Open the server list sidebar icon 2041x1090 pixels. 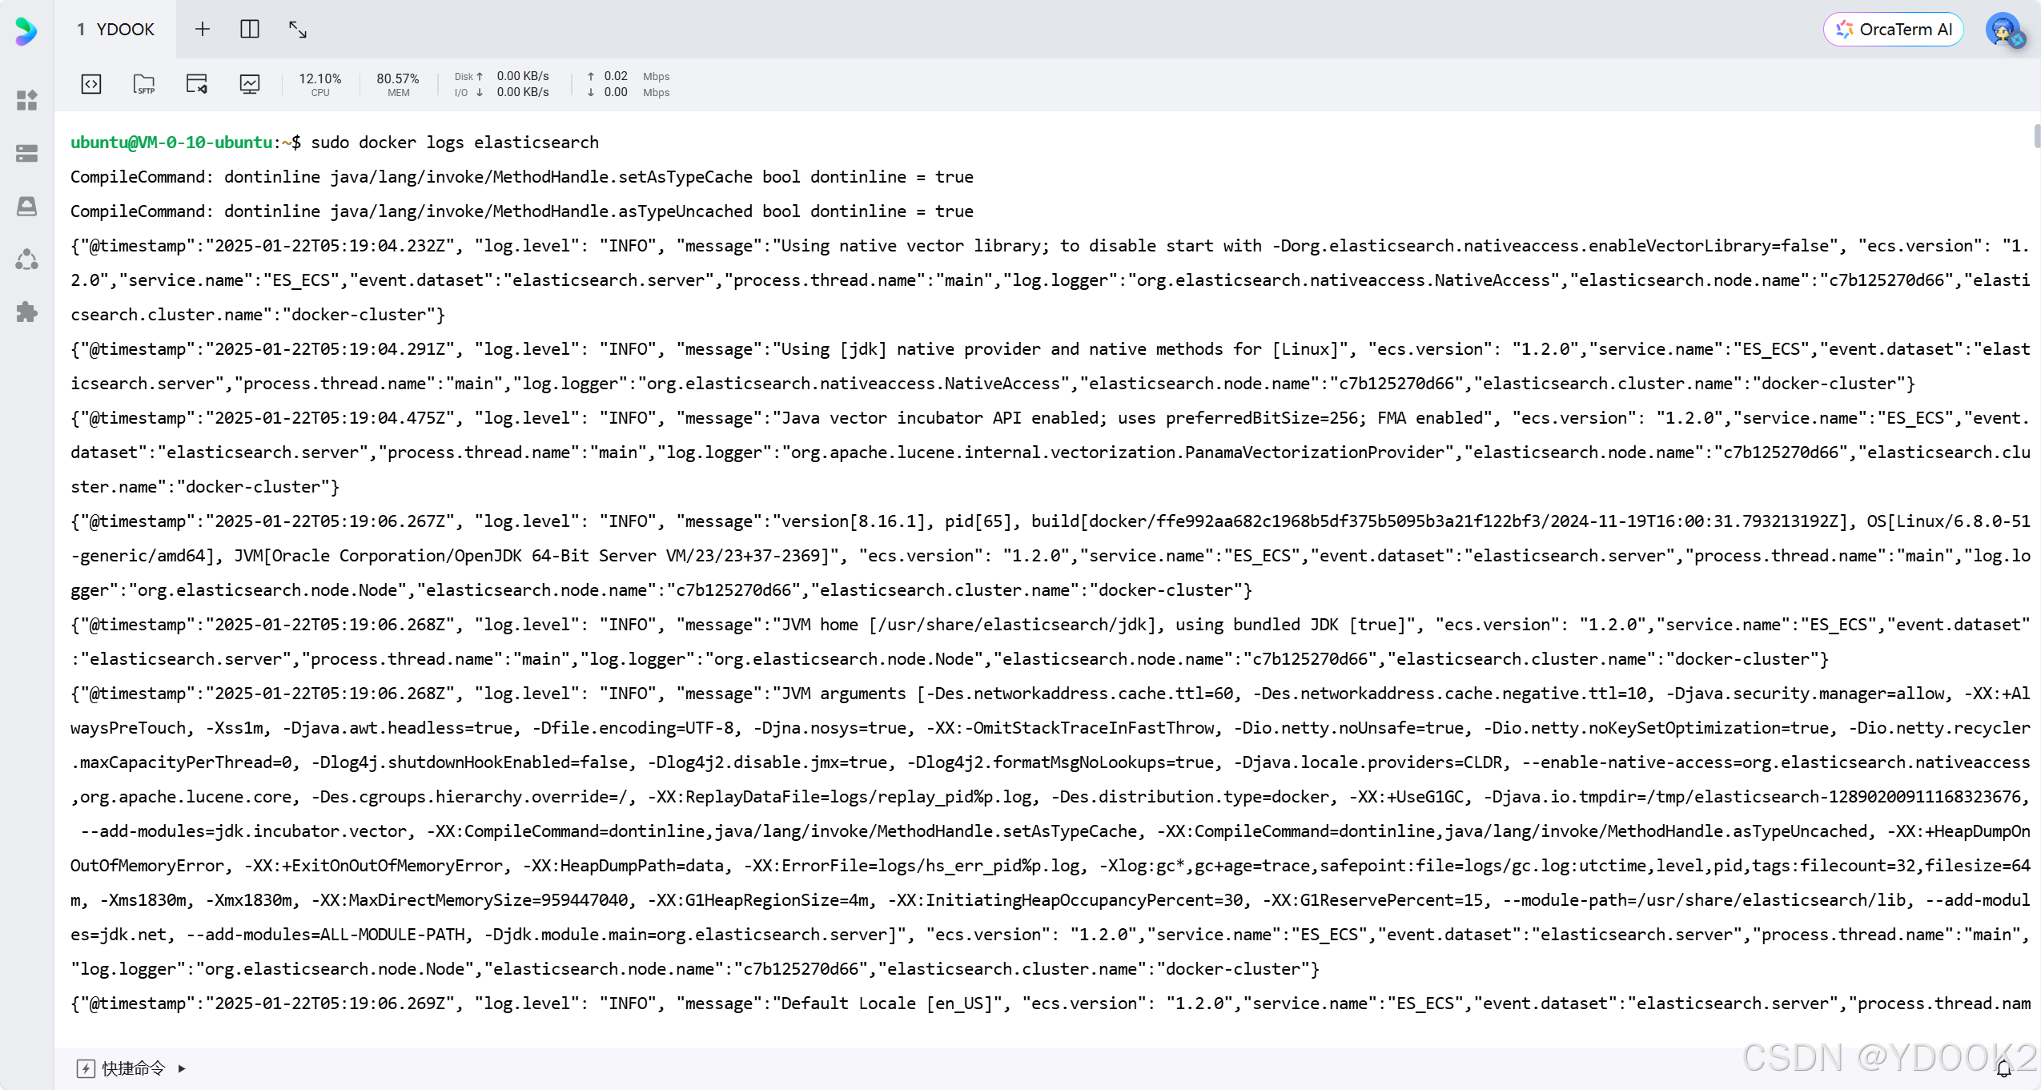27,153
